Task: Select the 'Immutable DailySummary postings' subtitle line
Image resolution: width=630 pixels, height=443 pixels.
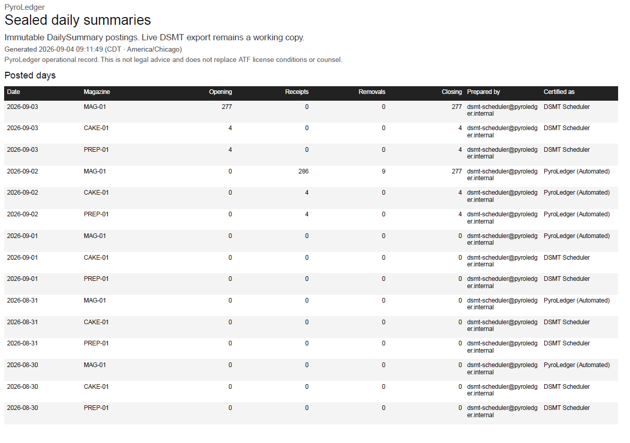Action: pyautogui.click(x=154, y=38)
